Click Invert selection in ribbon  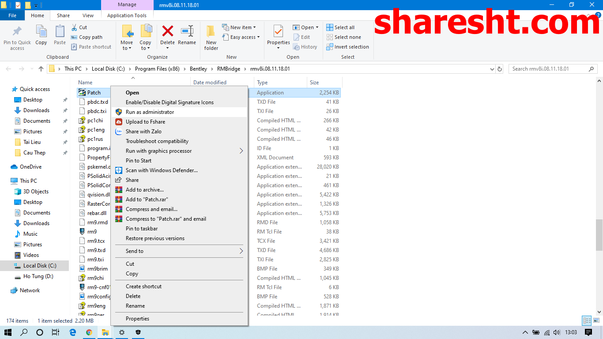[x=347, y=47]
